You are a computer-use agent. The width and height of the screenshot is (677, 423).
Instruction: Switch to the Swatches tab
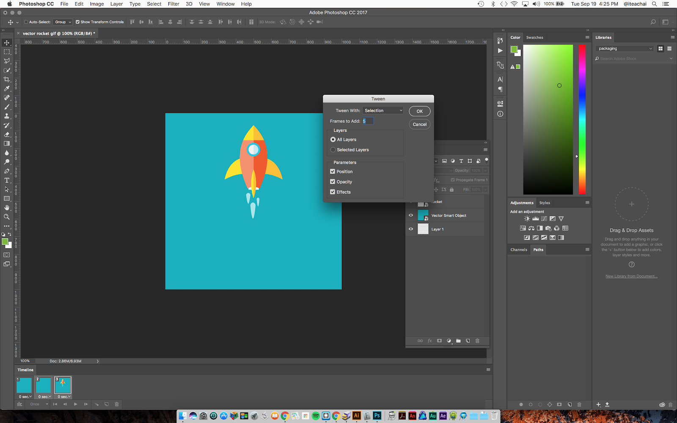point(534,38)
